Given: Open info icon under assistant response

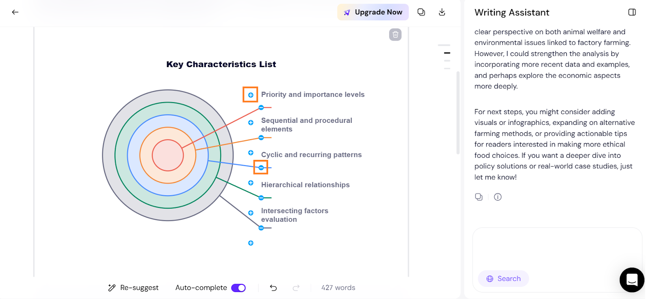Looking at the screenshot, I should click(498, 197).
